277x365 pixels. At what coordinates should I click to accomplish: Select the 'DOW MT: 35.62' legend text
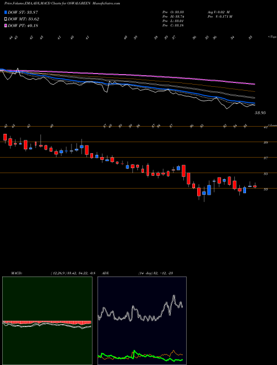point(23,19)
